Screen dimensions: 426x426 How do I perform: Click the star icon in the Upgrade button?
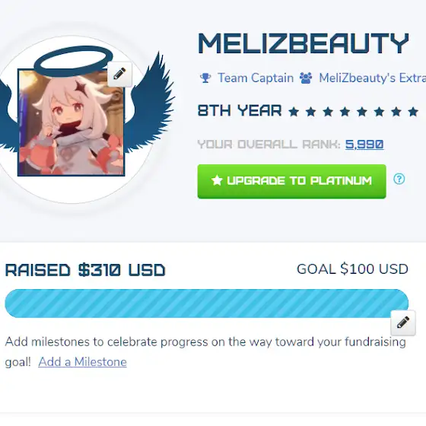coord(217,180)
